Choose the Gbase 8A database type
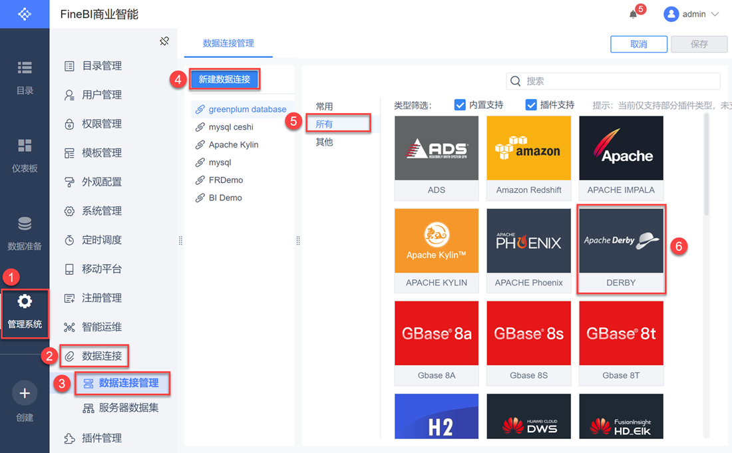This screenshot has width=732, height=453. tap(437, 343)
